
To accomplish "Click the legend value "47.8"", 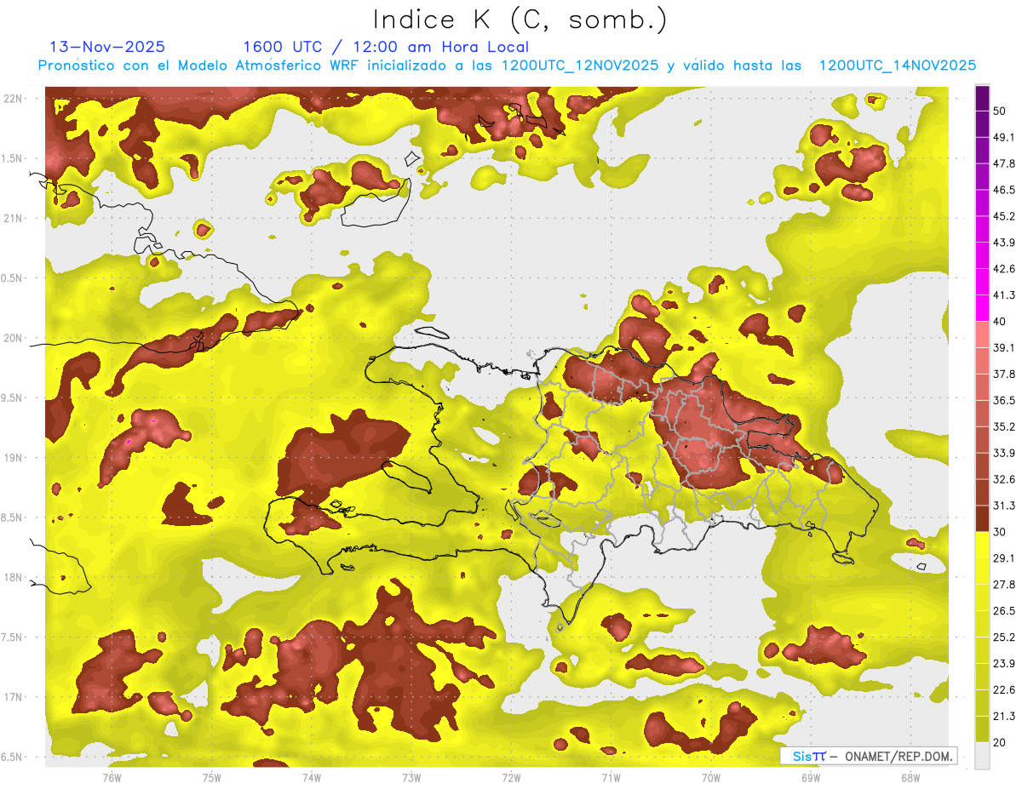I will point(1003,163).
